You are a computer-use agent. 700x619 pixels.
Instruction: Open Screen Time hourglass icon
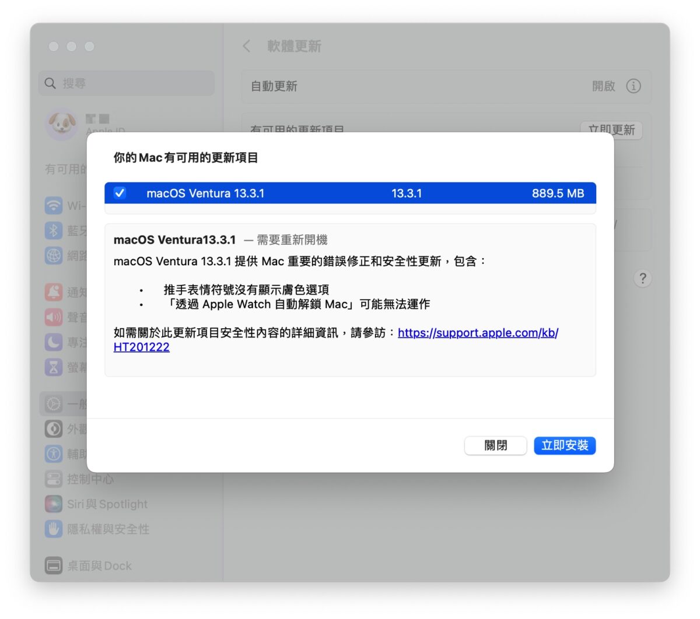pyautogui.click(x=54, y=367)
